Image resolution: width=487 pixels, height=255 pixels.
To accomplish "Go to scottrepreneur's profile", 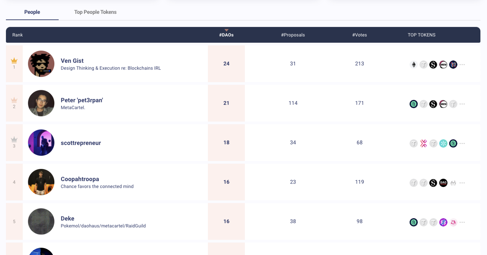I will [x=81, y=143].
